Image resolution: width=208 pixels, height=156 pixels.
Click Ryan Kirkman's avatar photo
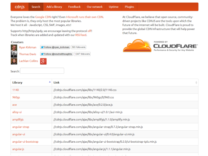tap(14, 48)
